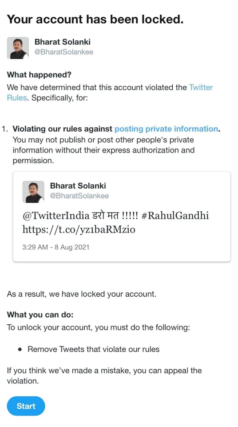
Task: Click 'Bharat Solanki' name in the tweet
Action: (x=78, y=186)
